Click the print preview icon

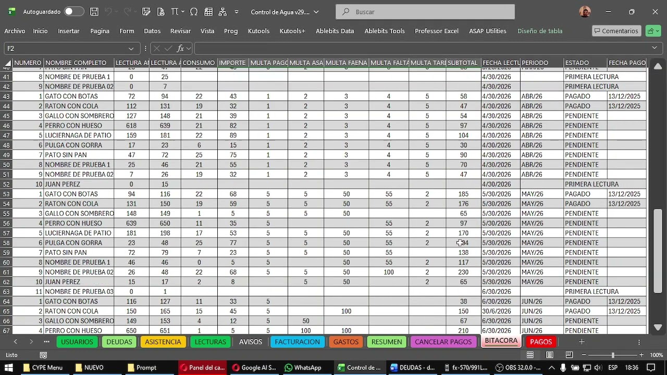point(160,11)
